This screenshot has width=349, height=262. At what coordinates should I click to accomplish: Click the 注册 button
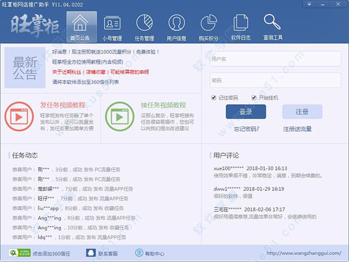[x=302, y=112]
